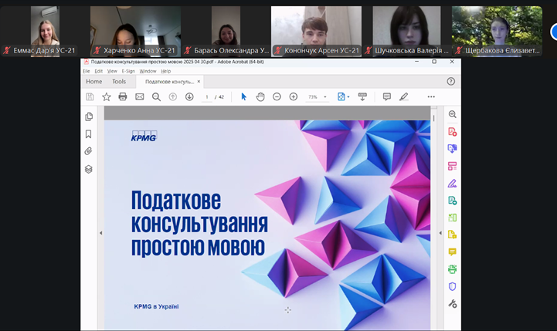Viewport: 557px width, 331px height.
Task: Expand left navigation pane arrow
Action: (100, 233)
